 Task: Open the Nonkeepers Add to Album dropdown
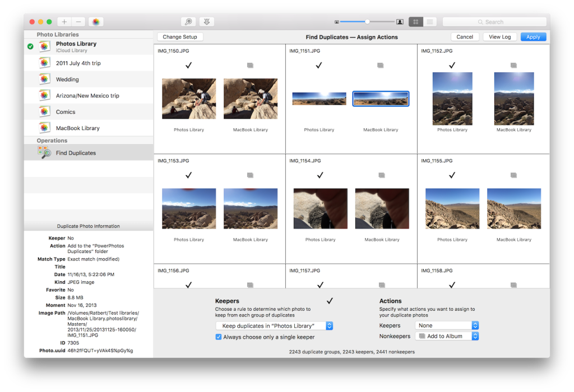click(x=447, y=337)
